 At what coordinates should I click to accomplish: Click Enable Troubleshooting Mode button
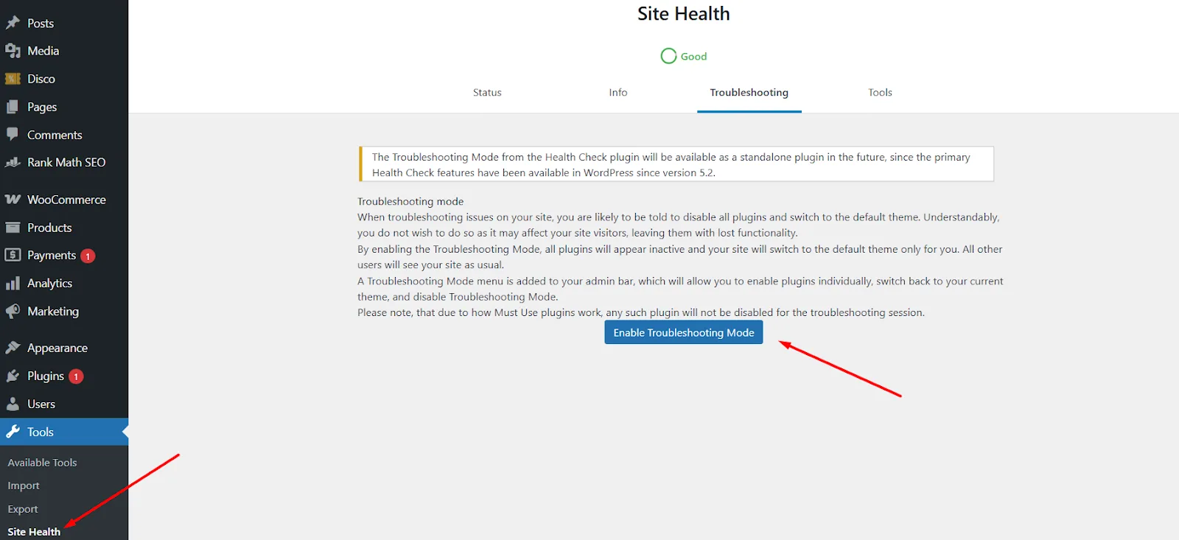click(x=684, y=332)
